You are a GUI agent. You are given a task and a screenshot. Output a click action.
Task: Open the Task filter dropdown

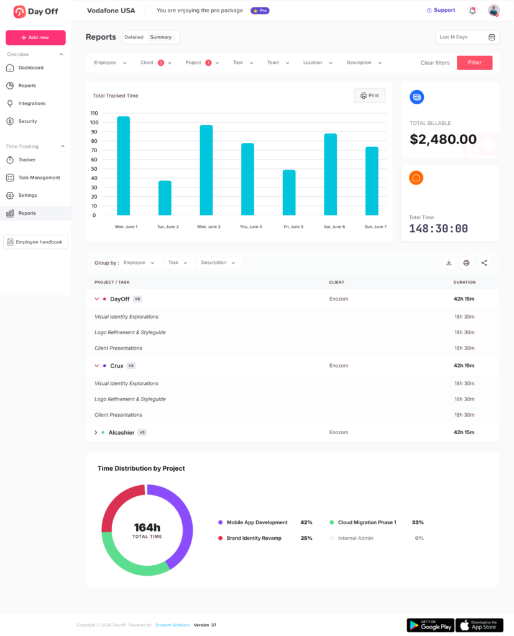[x=243, y=63]
